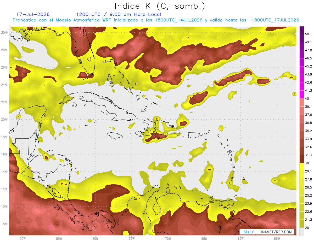Select colorbar value 26.5

309,187
